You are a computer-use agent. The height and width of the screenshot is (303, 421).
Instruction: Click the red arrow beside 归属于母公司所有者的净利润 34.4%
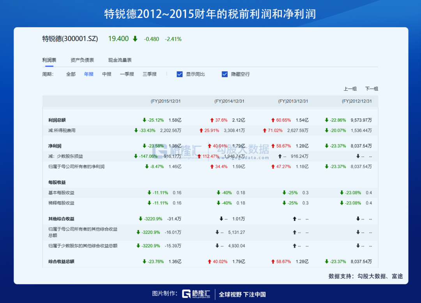pyautogui.click(x=211, y=166)
